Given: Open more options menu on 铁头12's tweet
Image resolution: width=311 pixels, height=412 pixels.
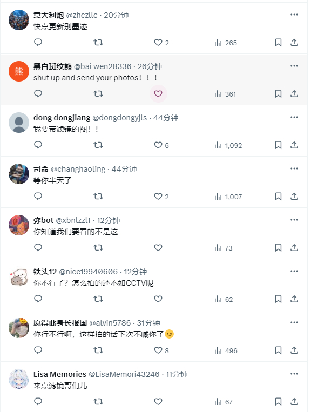Looking at the screenshot, I should coord(294,271).
